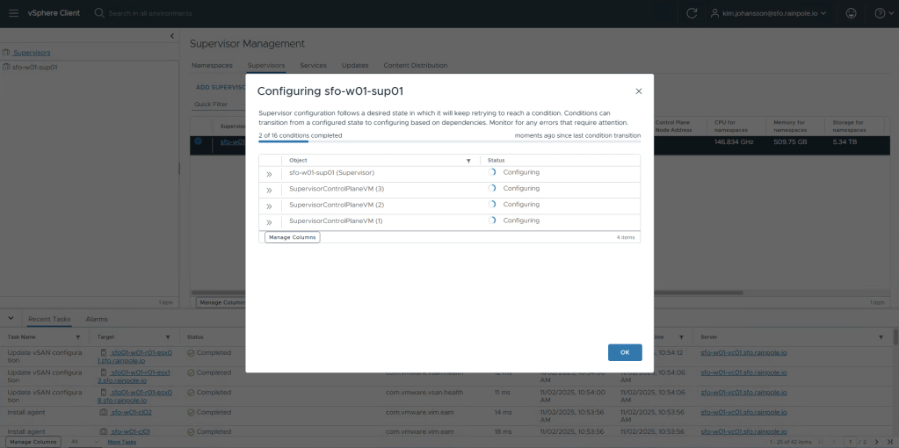Collapse the left navigation pane
The image size is (899, 448).
tap(171, 35)
